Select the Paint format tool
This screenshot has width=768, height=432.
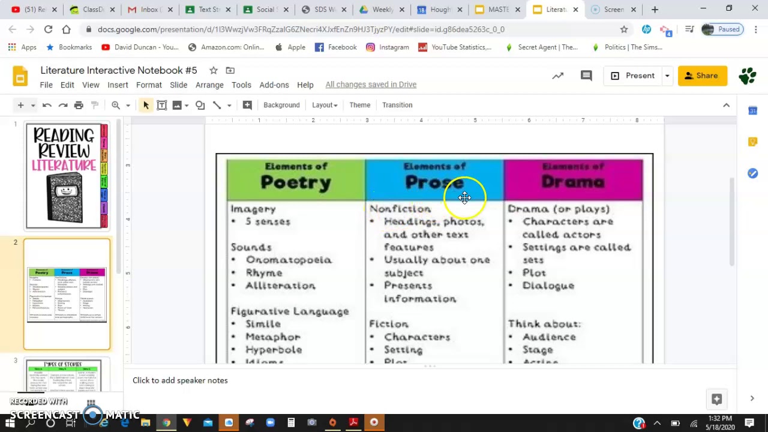[x=95, y=105]
